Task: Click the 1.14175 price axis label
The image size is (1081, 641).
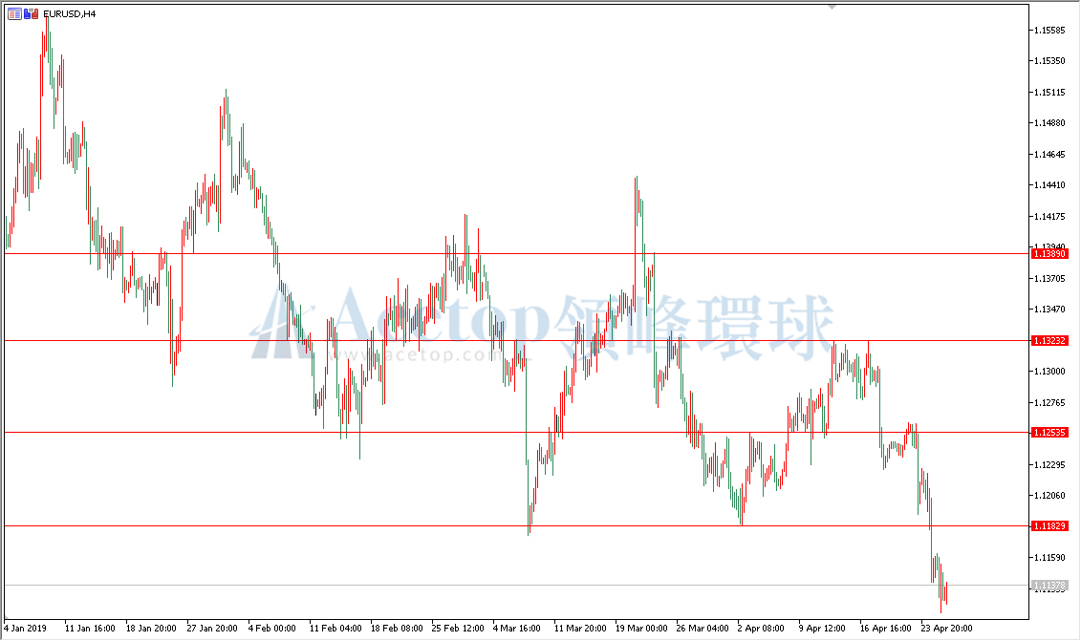Action: (x=1049, y=217)
